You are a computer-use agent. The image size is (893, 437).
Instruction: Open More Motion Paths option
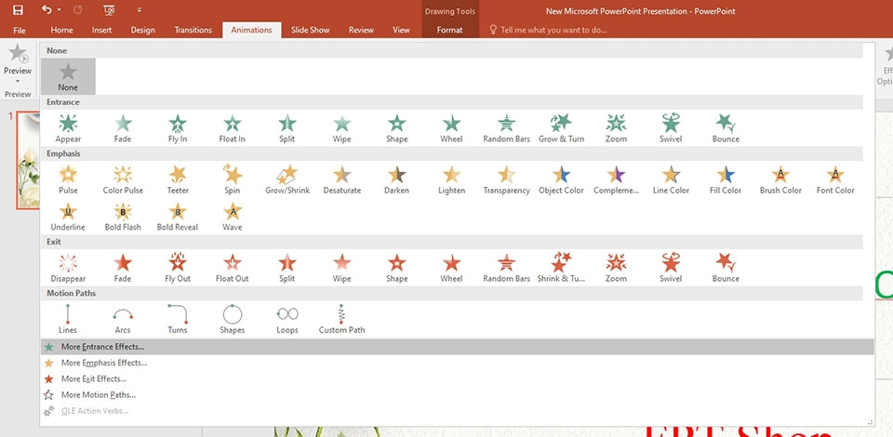98,394
